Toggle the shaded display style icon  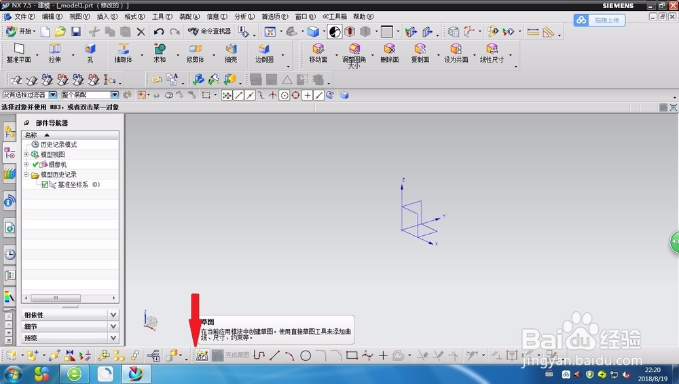tap(313, 31)
